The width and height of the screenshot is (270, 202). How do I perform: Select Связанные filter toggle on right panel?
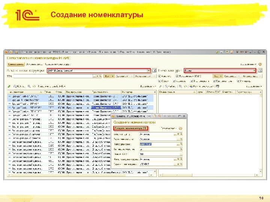[x=232, y=76]
